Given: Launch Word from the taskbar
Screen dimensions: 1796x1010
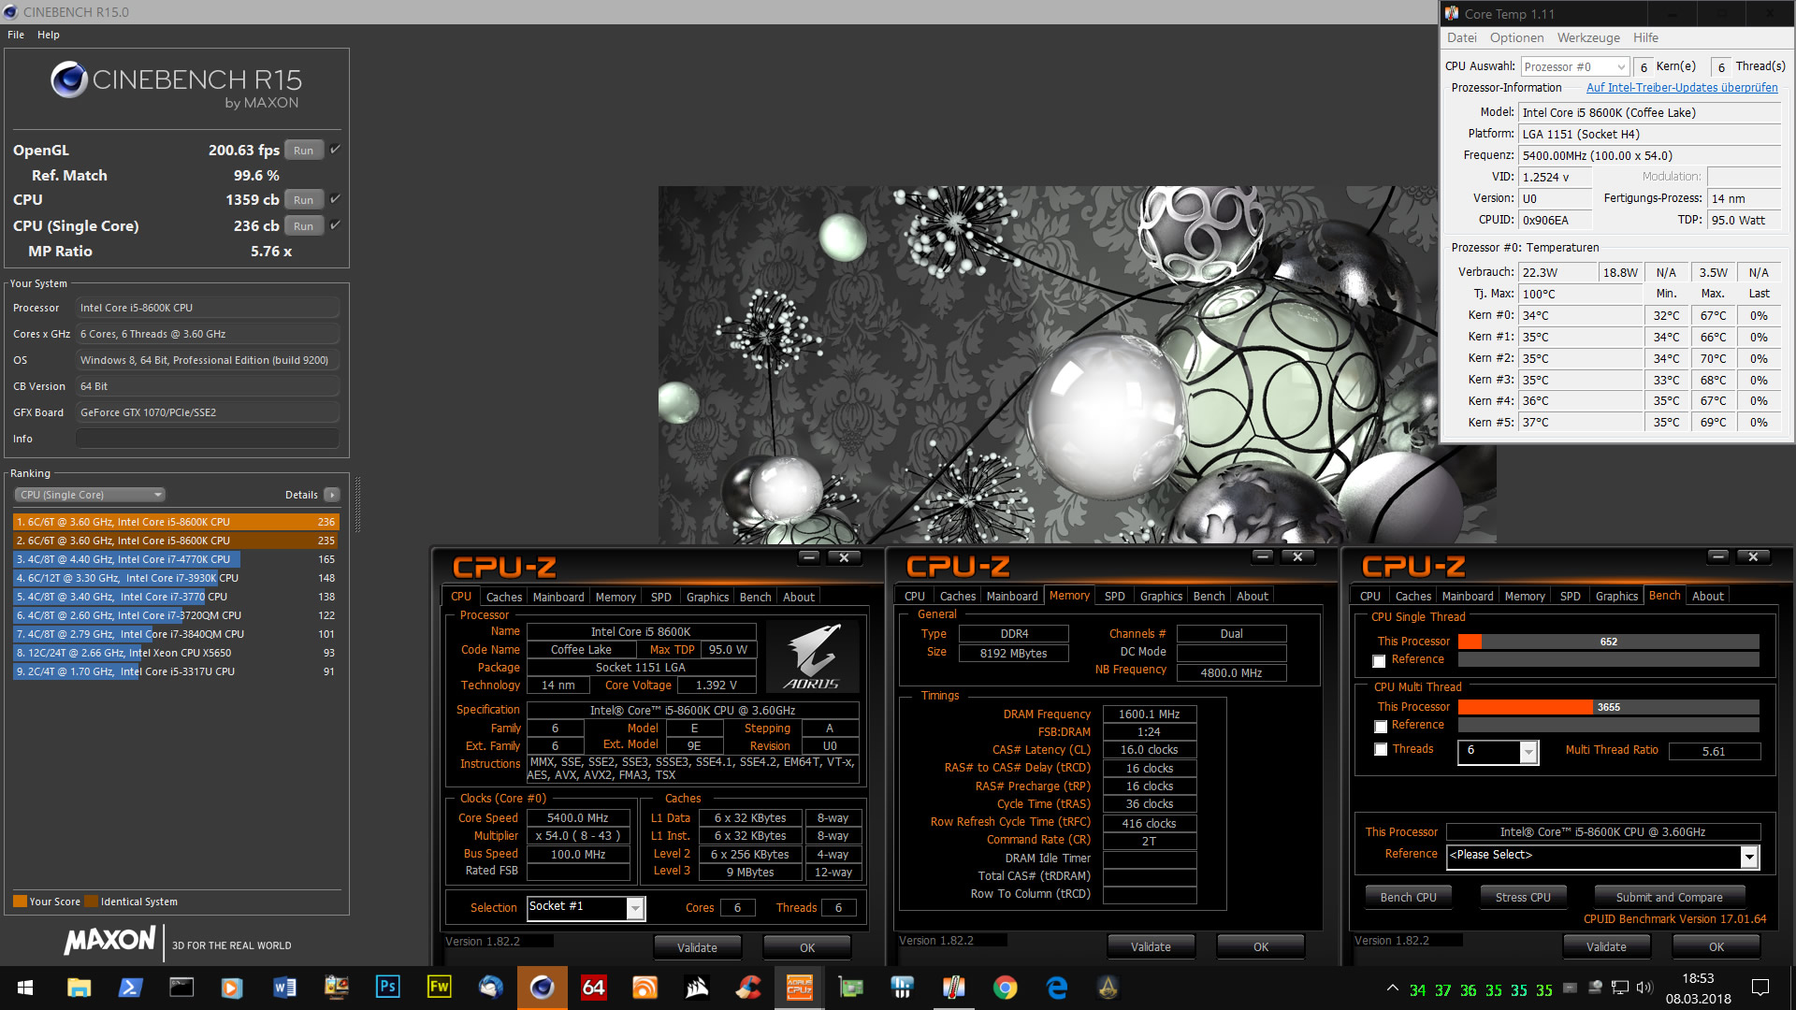Looking at the screenshot, I should pyautogui.click(x=284, y=988).
